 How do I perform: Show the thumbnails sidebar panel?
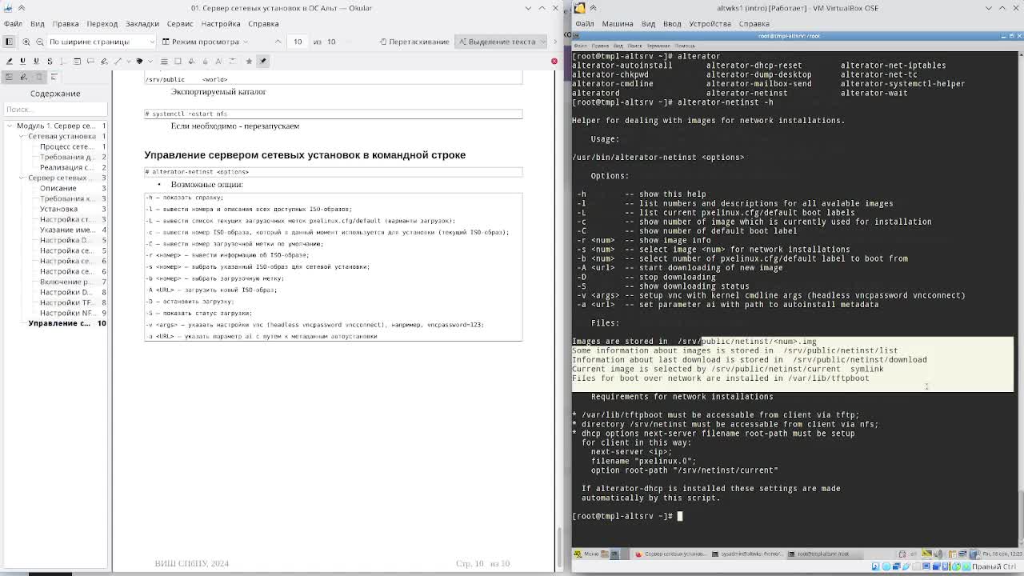tap(9, 77)
